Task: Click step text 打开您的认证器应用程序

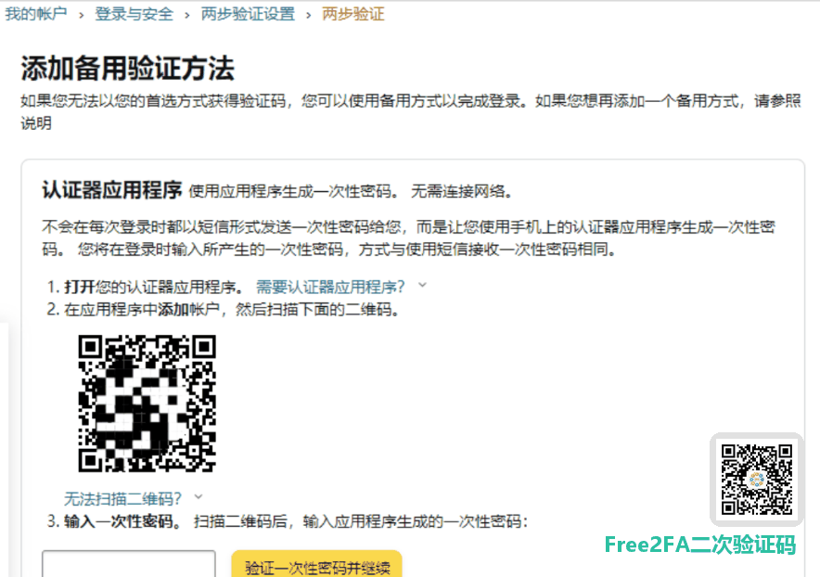Action: (x=150, y=287)
